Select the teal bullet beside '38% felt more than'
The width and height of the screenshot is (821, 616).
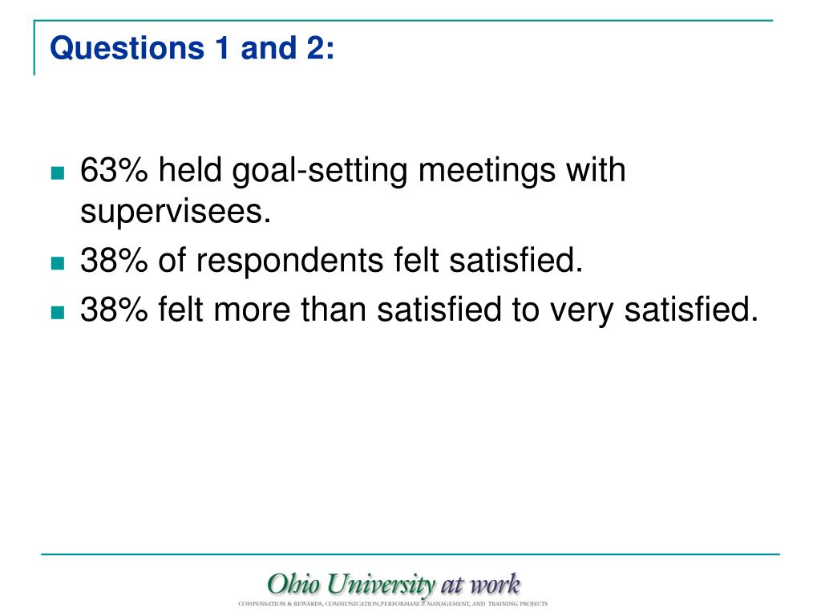coord(58,312)
